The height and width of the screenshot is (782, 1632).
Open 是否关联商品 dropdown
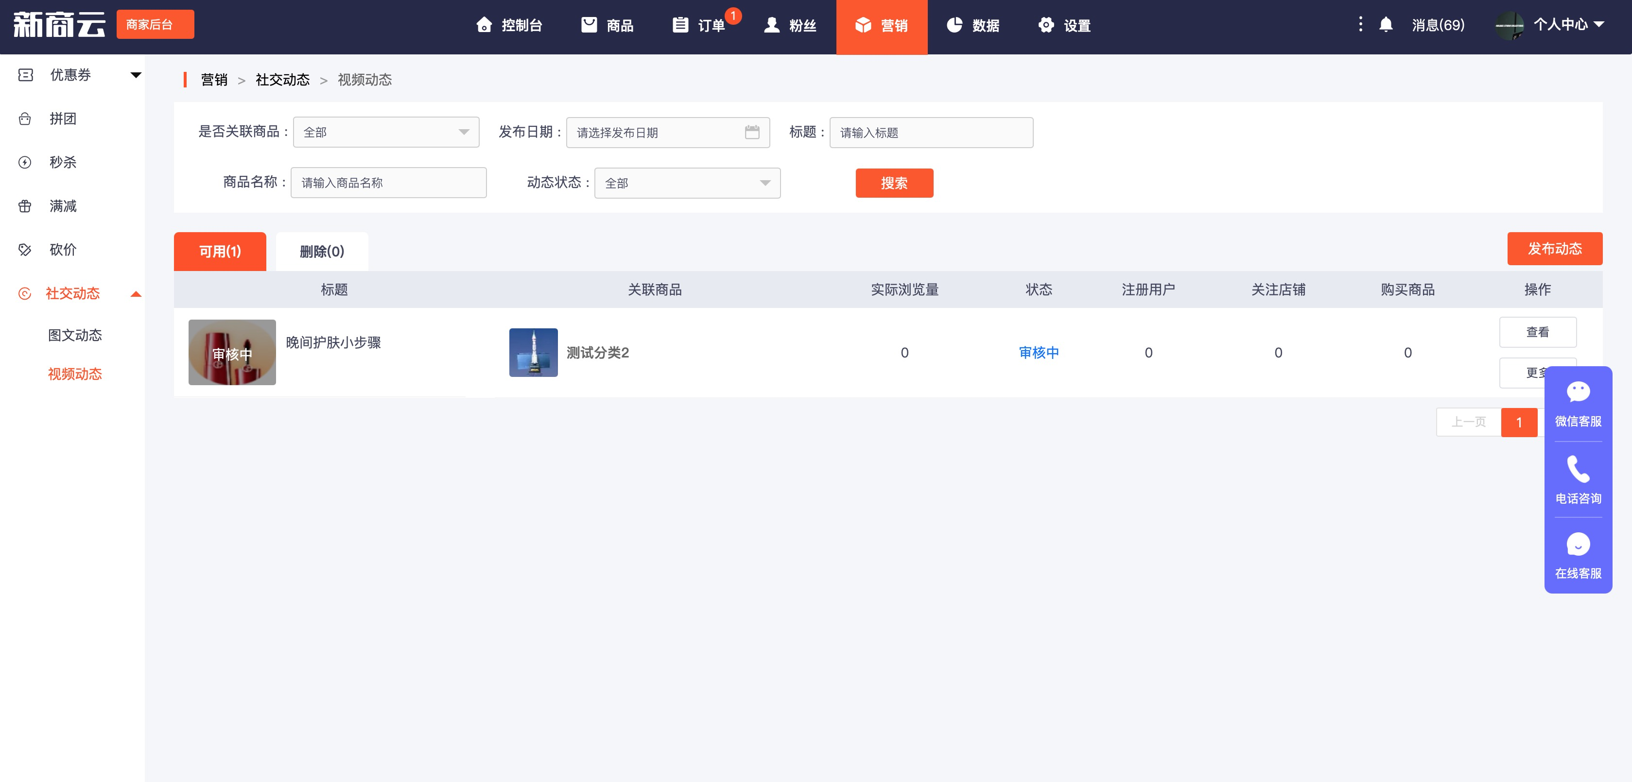pos(386,132)
